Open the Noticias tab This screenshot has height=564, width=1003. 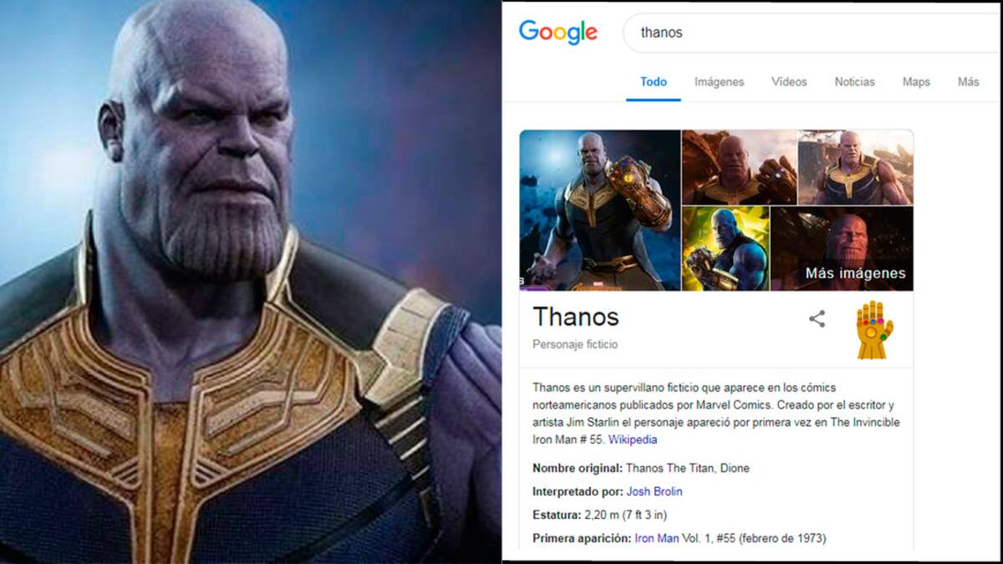click(x=854, y=82)
